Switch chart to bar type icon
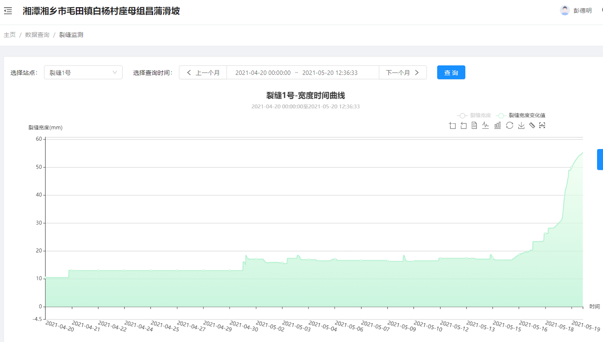The height and width of the screenshot is (342, 603). [x=497, y=126]
